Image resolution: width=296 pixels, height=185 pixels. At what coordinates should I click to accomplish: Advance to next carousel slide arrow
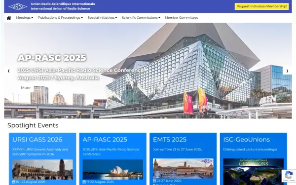click(287, 71)
